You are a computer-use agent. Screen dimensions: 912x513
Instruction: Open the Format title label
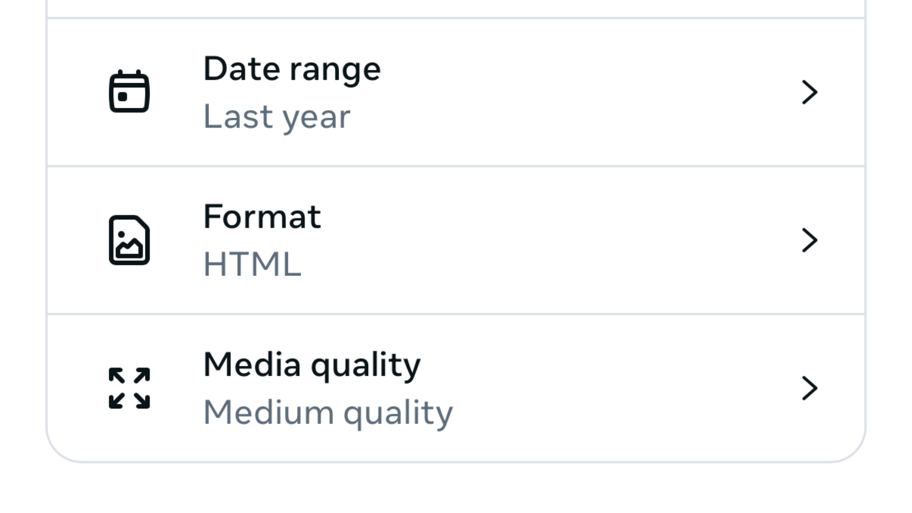(262, 217)
